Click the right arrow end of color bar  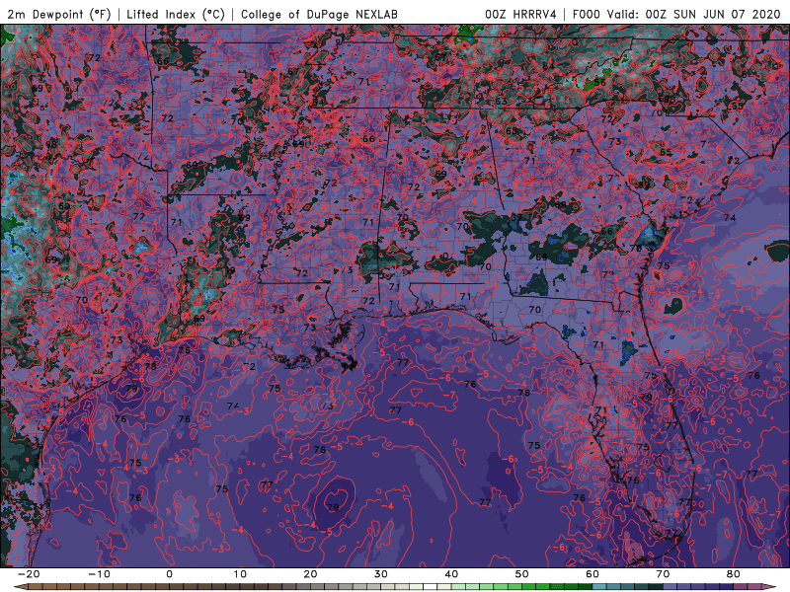(x=771, y=587)
